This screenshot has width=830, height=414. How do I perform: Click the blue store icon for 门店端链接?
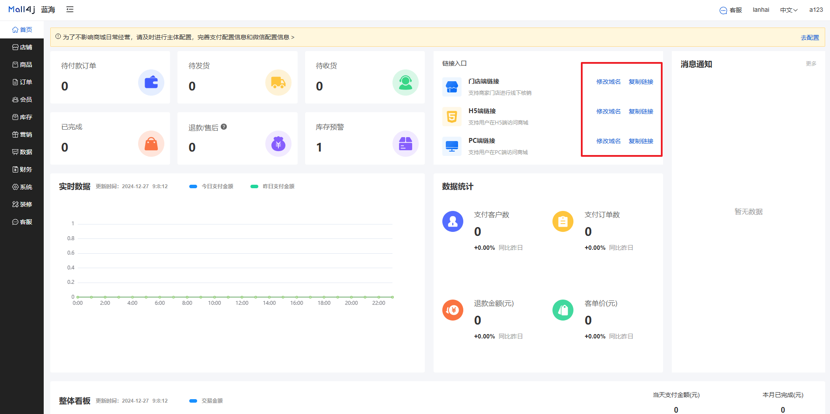452,87
